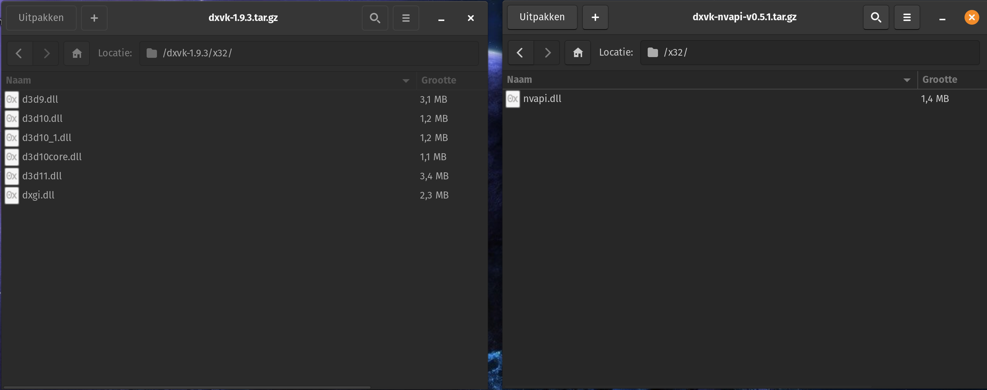Open search in dxvk-nvapi archive window
Viewport: 987px width, 390px height.
click(876, 17)
